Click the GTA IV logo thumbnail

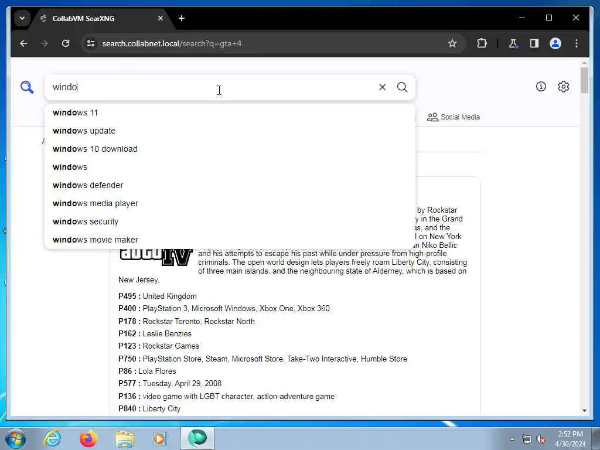(x=156, y=257)
